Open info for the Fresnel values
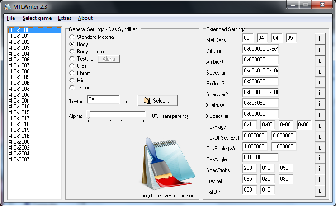The height and width of the screenshot is (206, 336). (320, 180)
